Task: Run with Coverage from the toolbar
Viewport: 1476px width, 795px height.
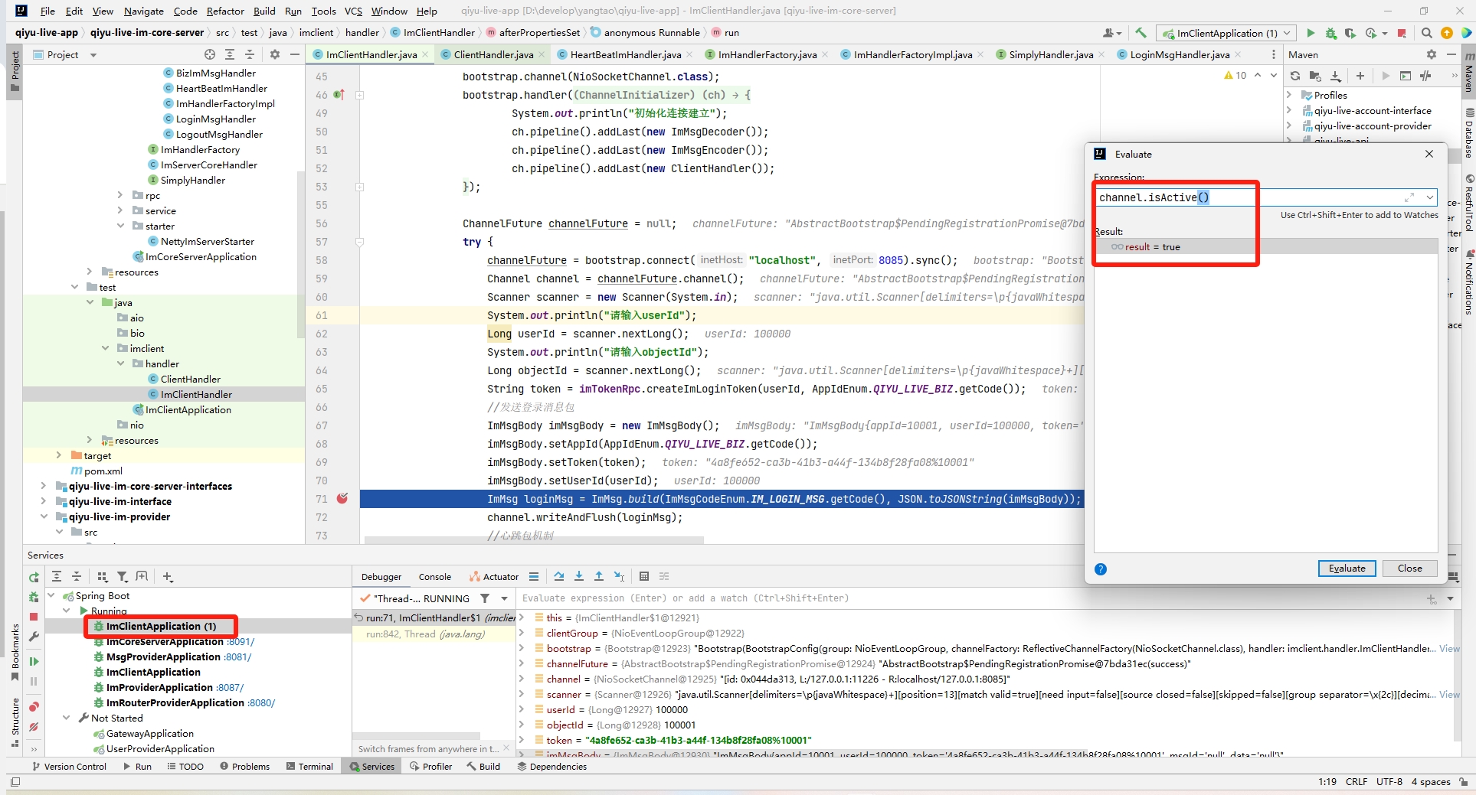Action: (x=1350, y=33)
